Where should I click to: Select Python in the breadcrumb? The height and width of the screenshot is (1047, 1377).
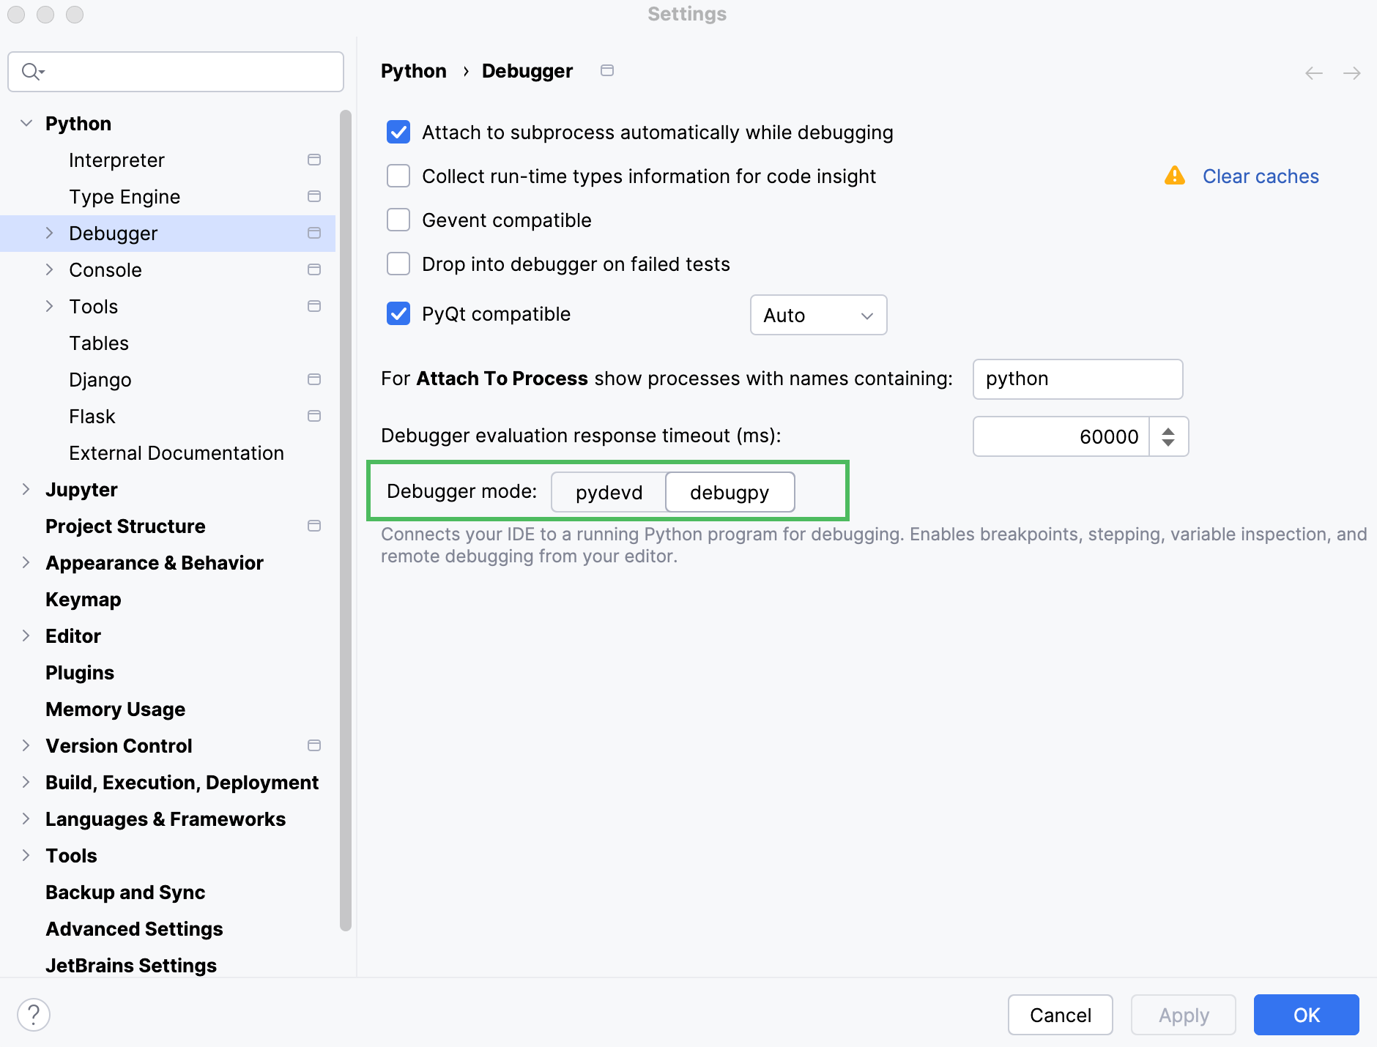(413, 70)
